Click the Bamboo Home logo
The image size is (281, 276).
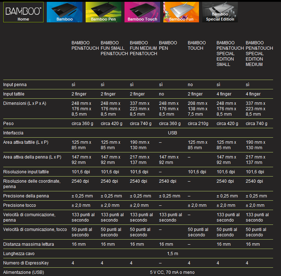(x=23, y=12)
